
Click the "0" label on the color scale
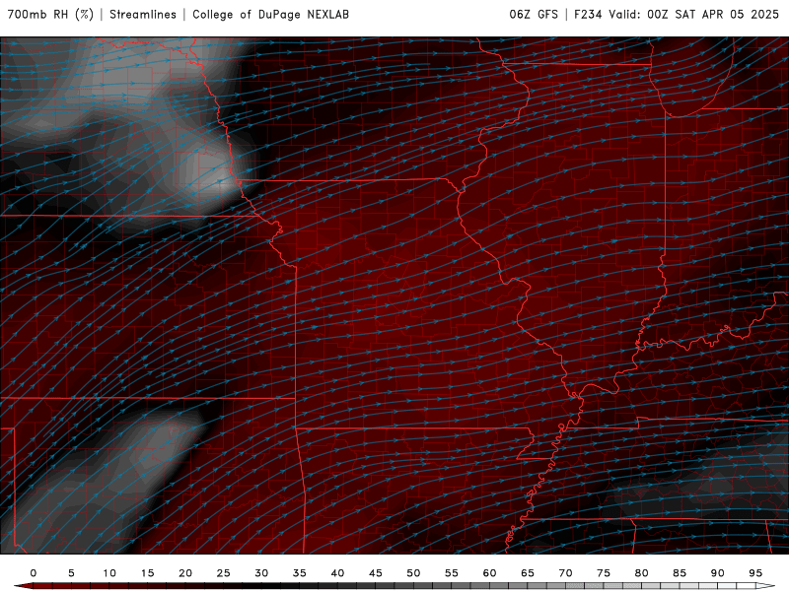pos(34,573)
